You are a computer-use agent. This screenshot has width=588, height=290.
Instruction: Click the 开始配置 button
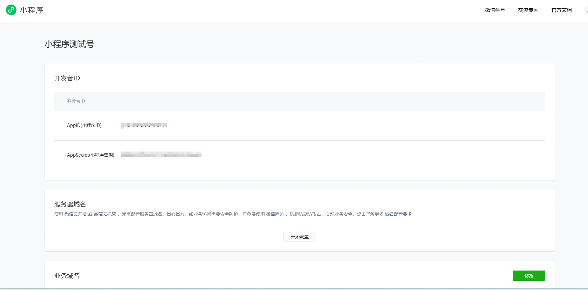coord(300,237)
